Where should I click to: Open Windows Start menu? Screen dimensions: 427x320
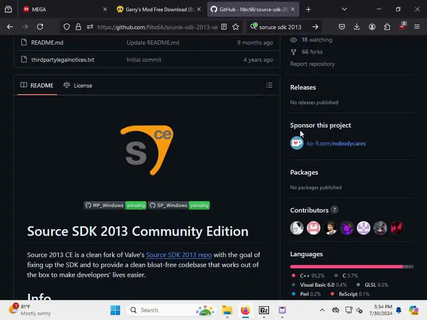point(115,310)
